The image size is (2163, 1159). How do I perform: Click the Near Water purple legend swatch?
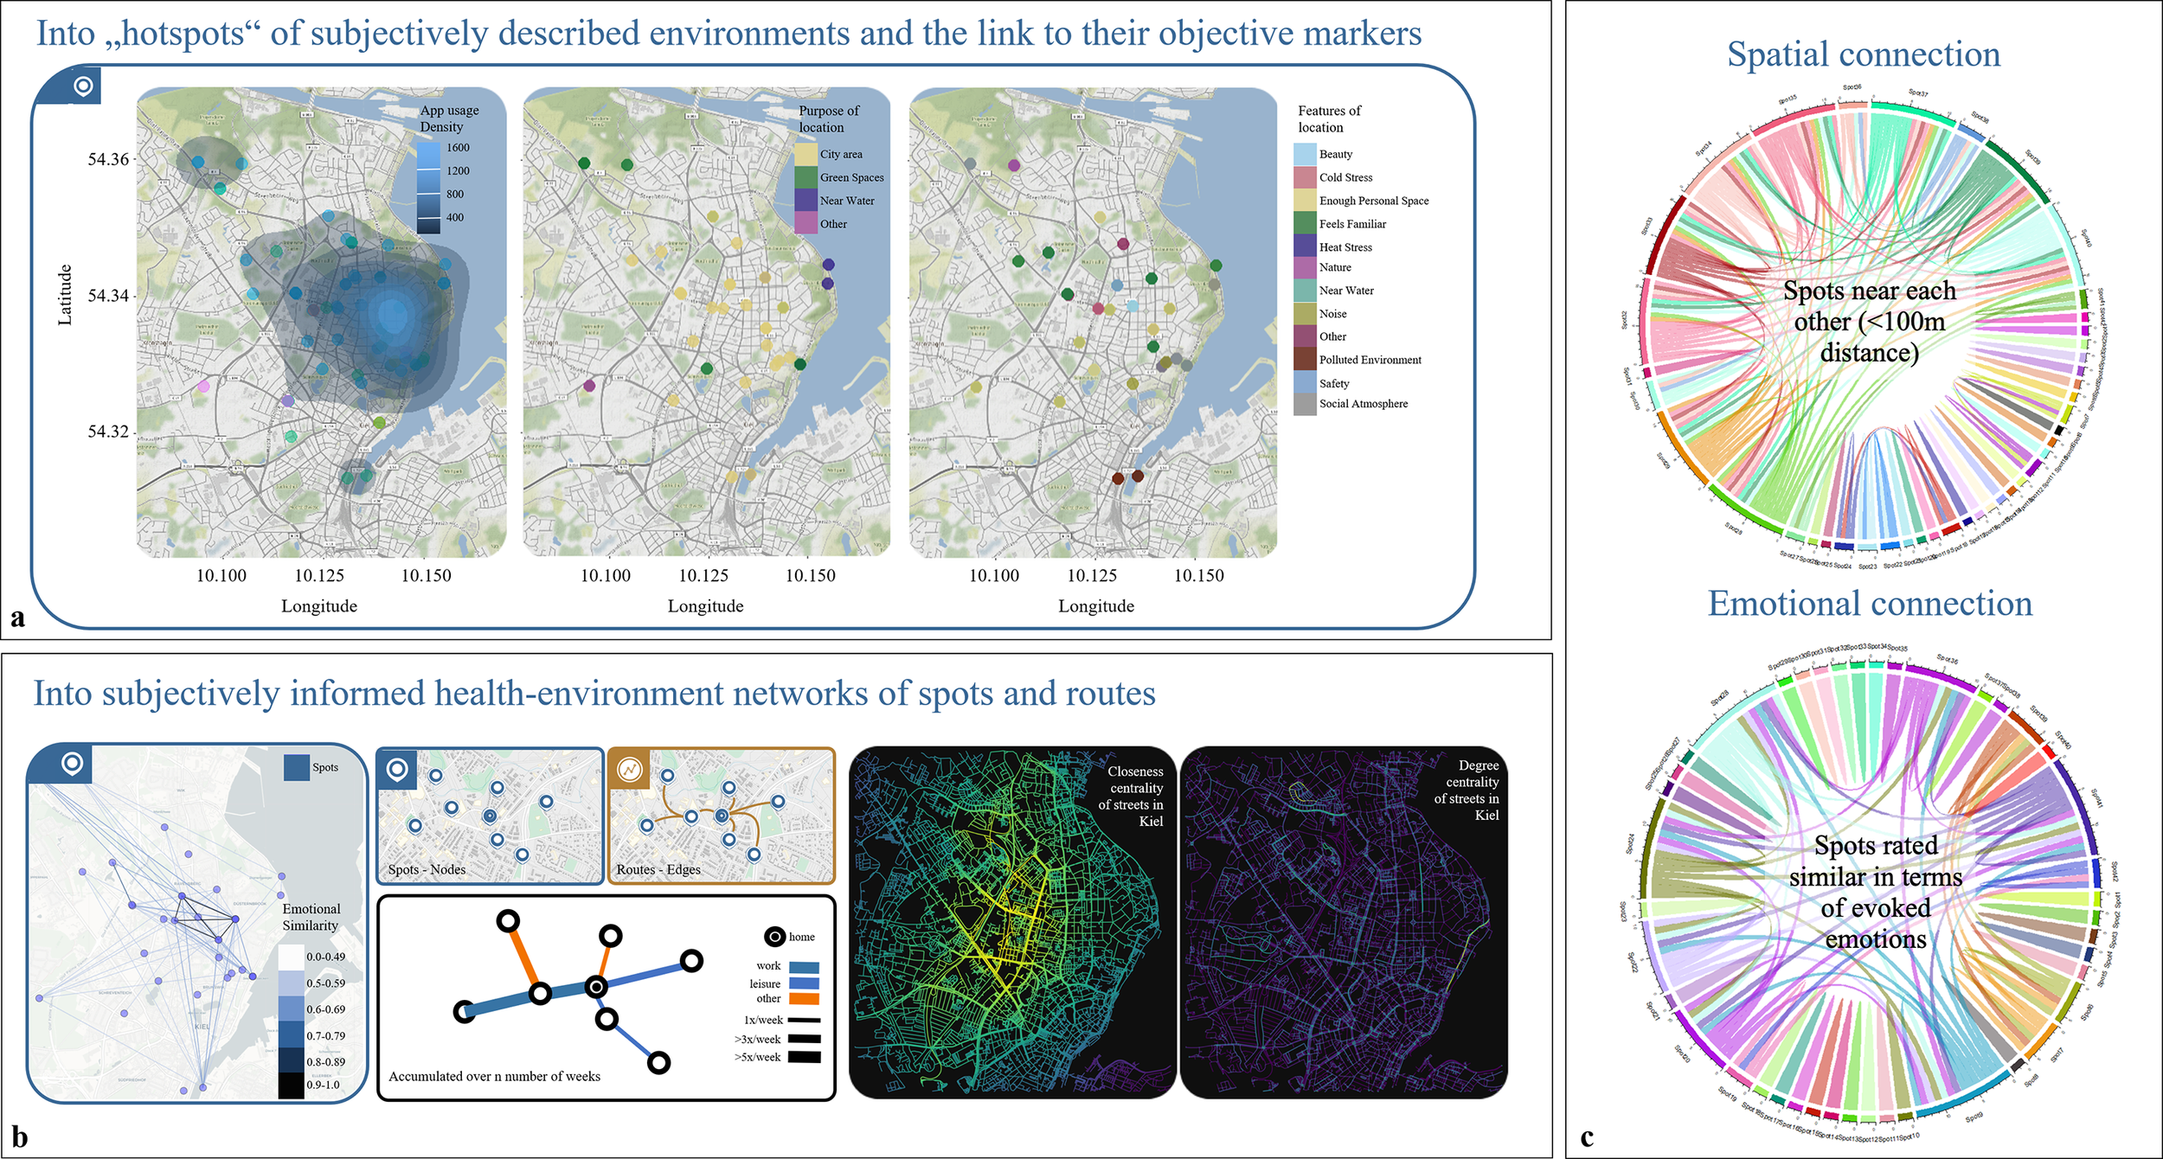coord(806,200)
